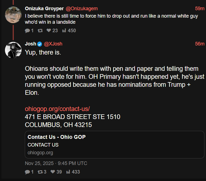This screenshot has width=206, height=181.
Task: Click the views stats icon showing 433
Action: [68, 172]
